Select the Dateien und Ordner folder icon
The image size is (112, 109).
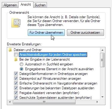10,50
